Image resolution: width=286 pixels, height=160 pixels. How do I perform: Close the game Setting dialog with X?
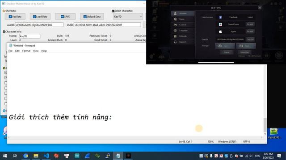point(260,8)
